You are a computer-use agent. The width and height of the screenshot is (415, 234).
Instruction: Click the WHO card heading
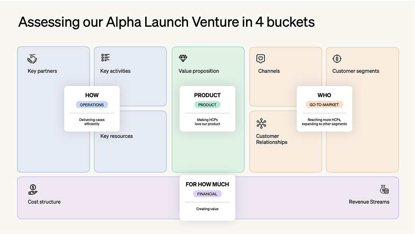(x=324, y=95)
